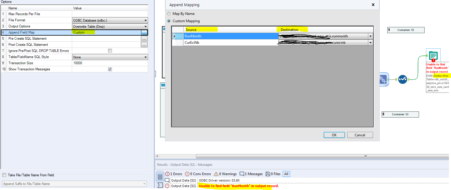Cancel the Append Mapping dialog
451x190 pixels.
point(360,135)
